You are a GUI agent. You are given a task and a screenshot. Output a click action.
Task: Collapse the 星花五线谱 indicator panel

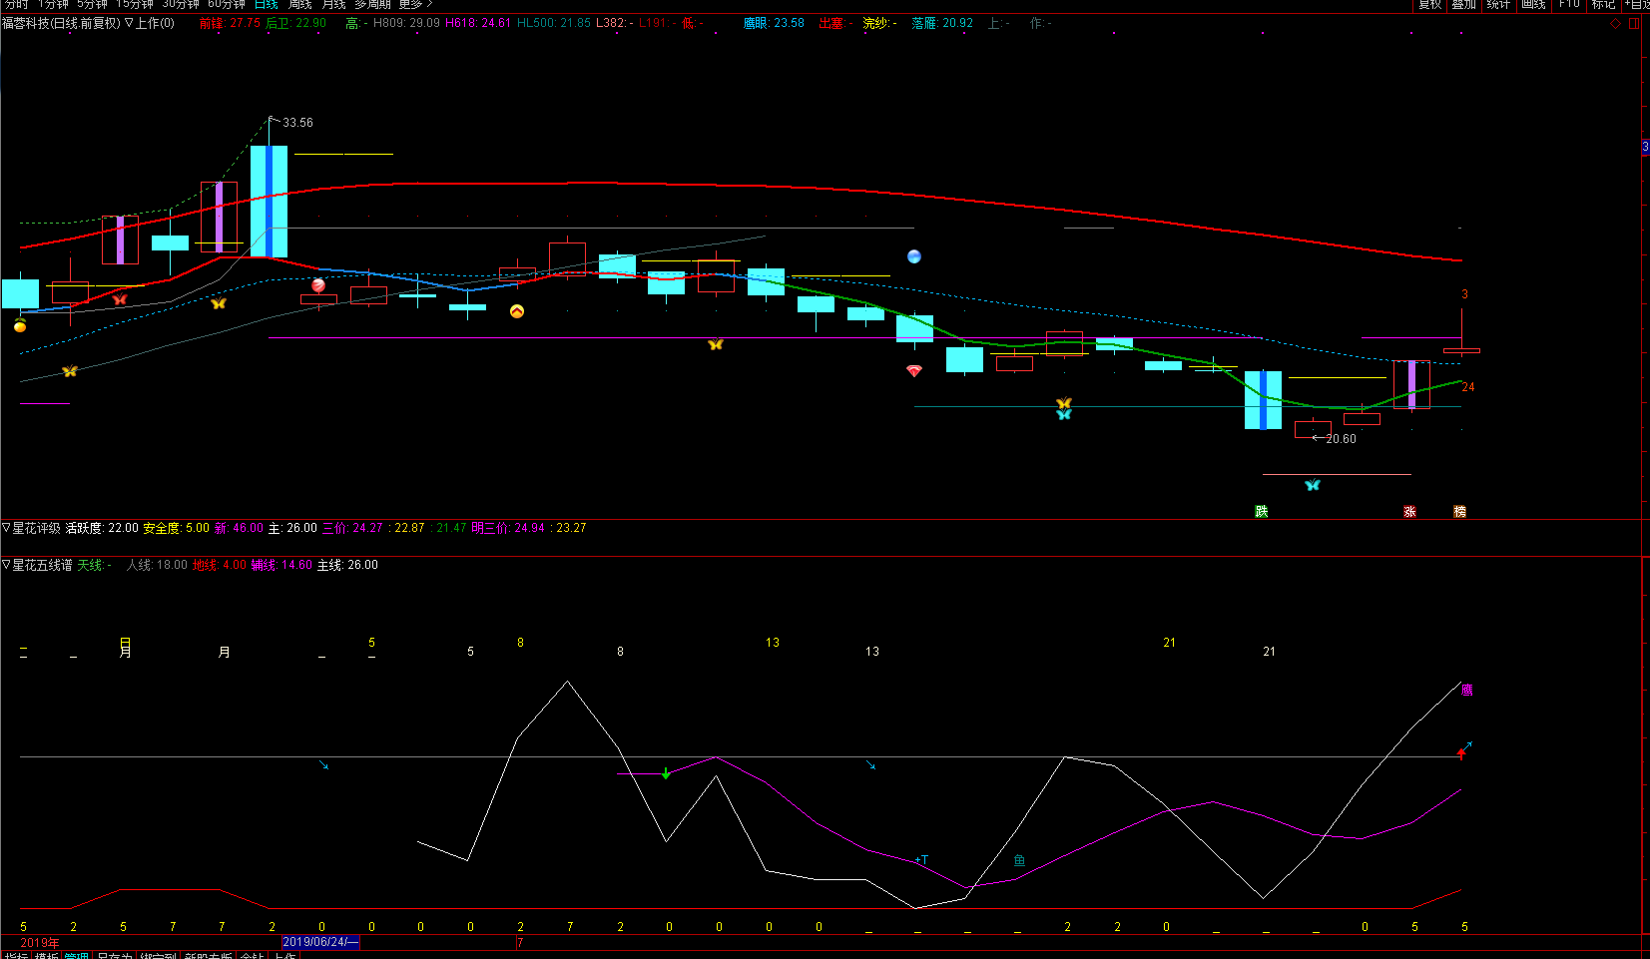[x=6, y=565]
